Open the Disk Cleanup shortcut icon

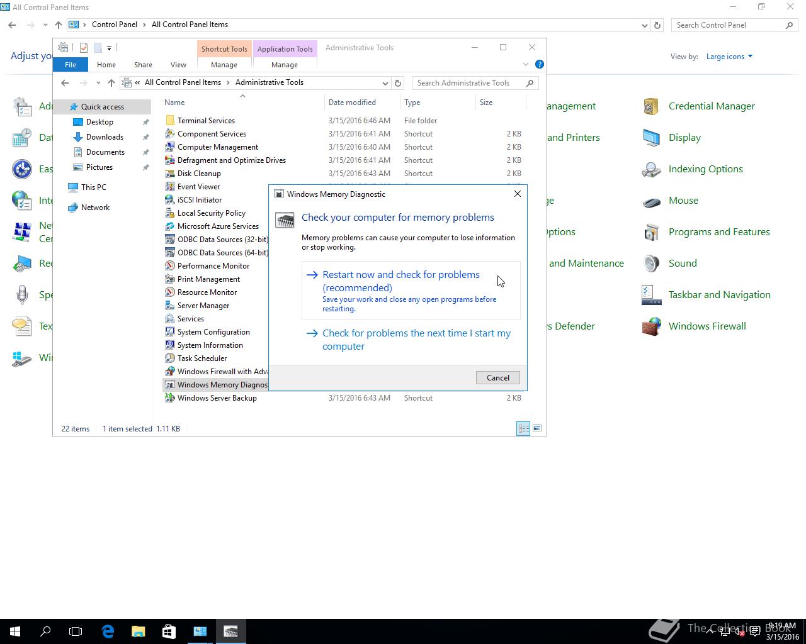click(169, 174)
